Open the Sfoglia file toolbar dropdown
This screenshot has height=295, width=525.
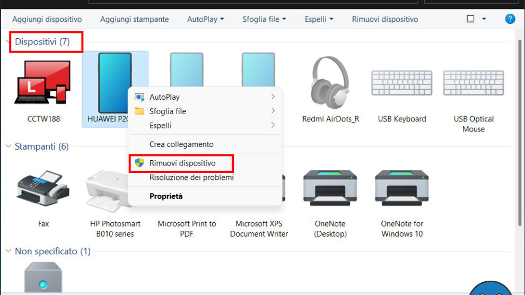click(264, 20)
